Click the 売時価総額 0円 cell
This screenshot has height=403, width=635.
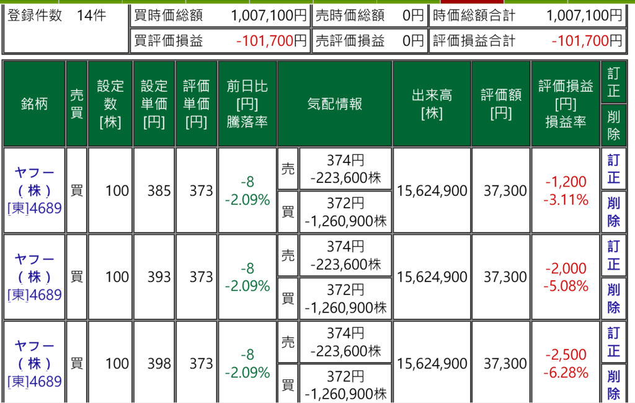[370, 15]
